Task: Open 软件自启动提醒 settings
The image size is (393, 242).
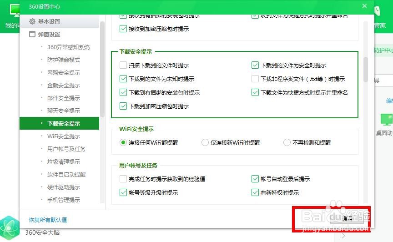Action: (66, 175)
